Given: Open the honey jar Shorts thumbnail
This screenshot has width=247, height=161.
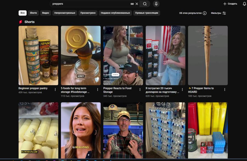Looking at the screenshot, I should (x=81, y=55).
